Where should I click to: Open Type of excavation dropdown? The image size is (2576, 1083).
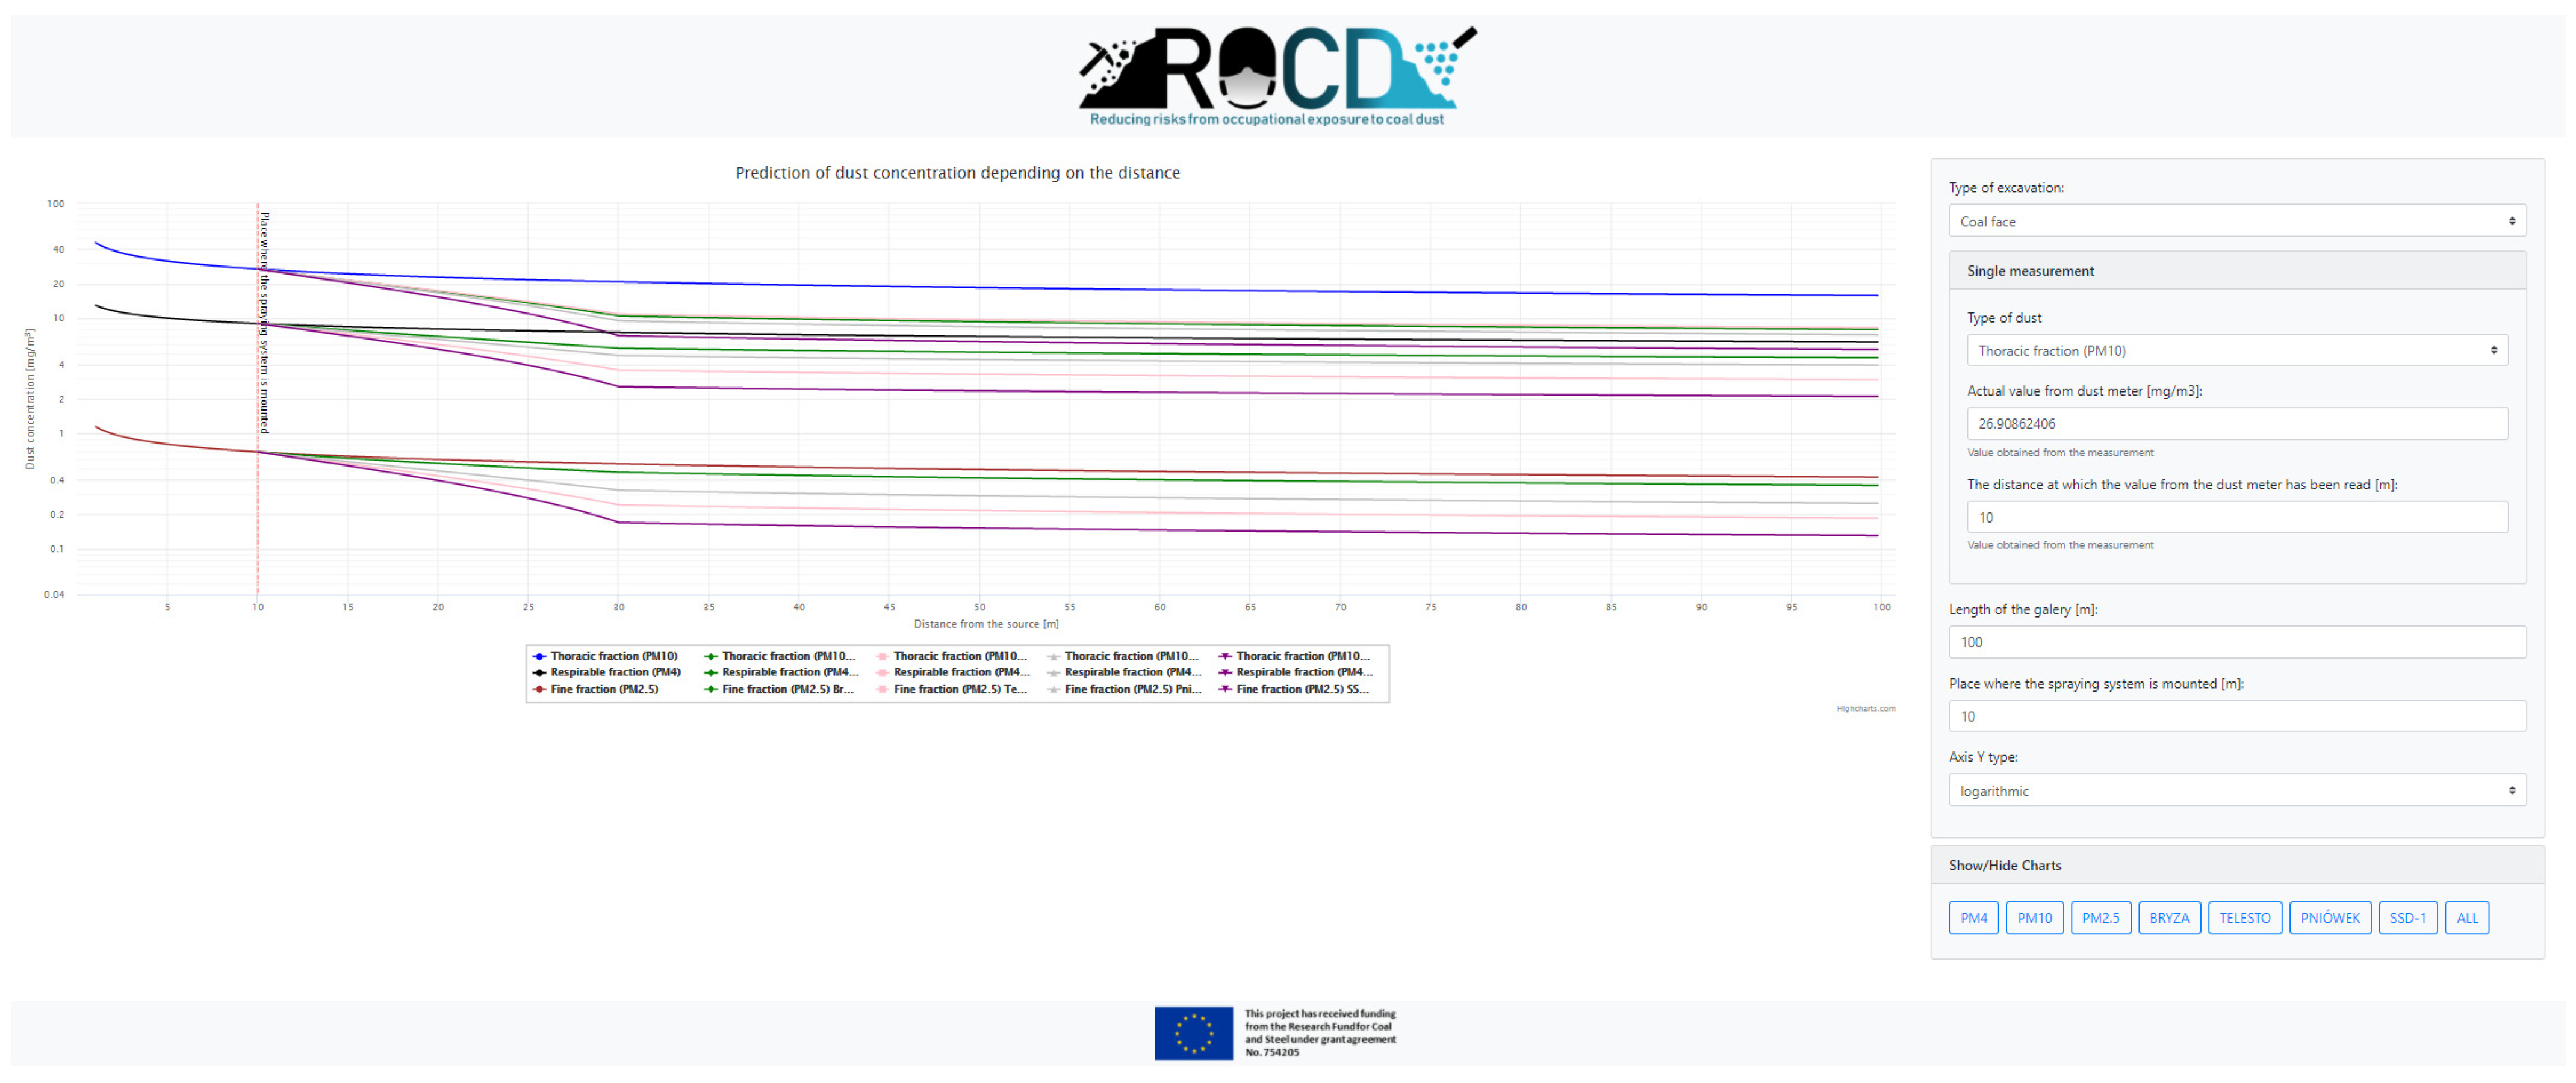(2236, 221)
